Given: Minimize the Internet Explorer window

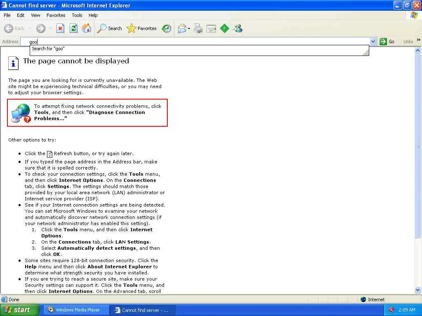Looking at the screenshot, I should coord(398,5).
